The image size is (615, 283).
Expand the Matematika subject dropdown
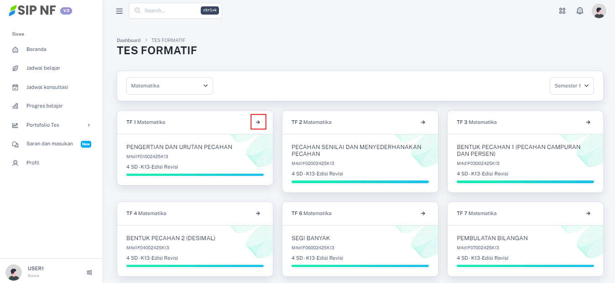tap(169, 86)
